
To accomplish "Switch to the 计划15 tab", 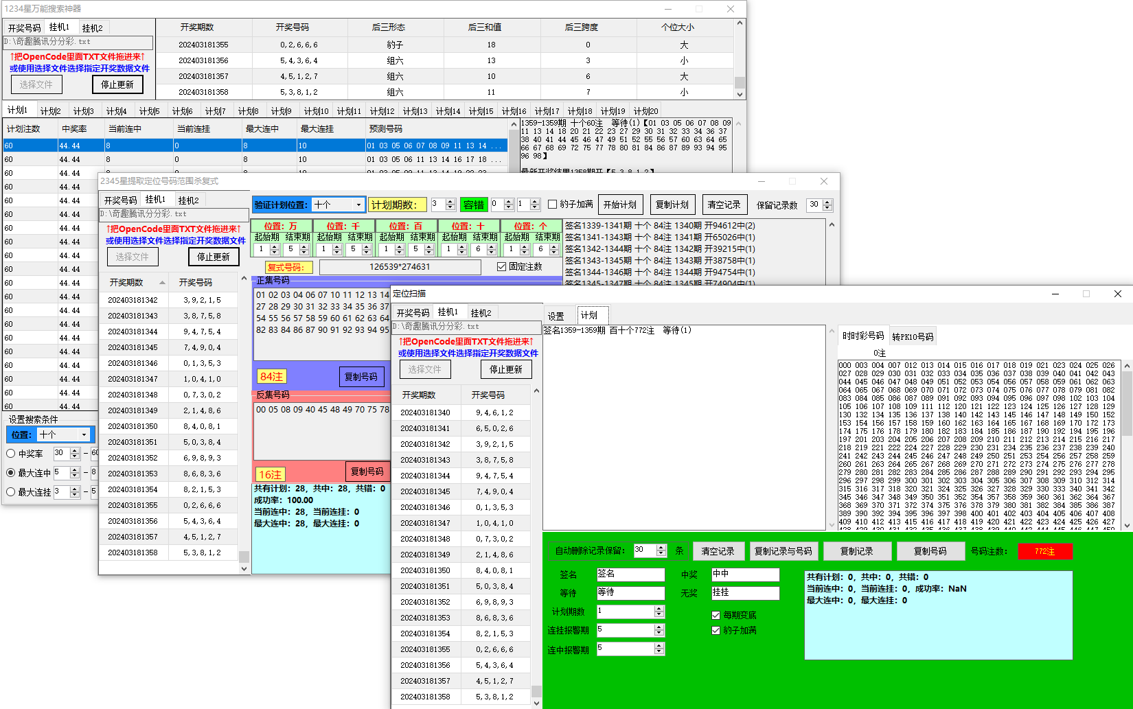I will pos(481,111).
